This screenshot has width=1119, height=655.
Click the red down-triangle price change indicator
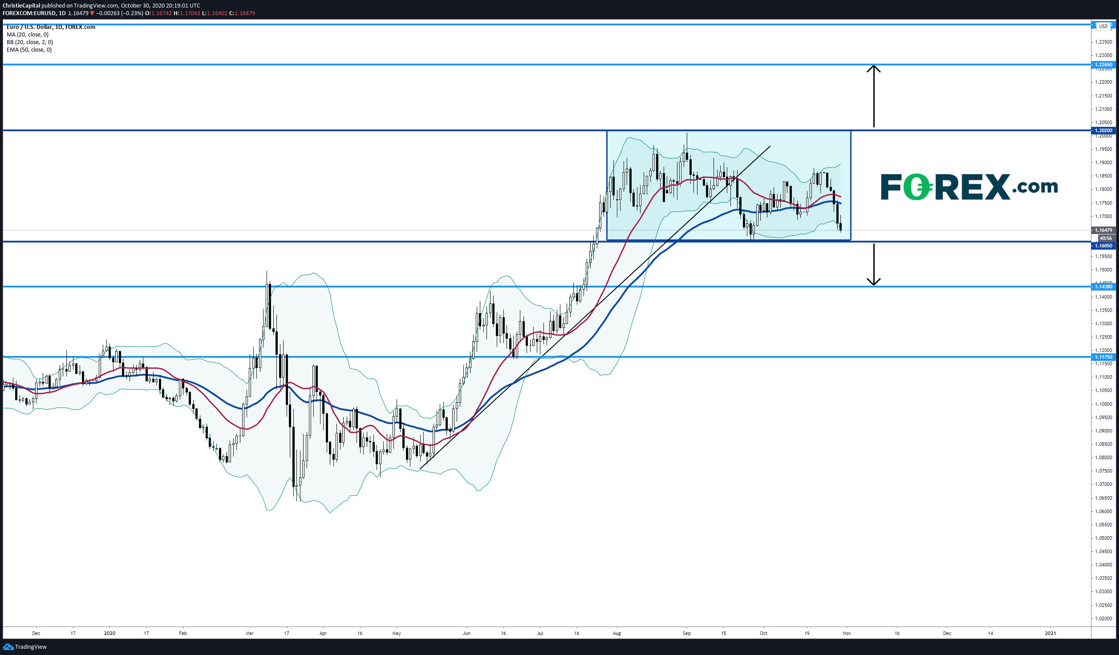(93, 13)
